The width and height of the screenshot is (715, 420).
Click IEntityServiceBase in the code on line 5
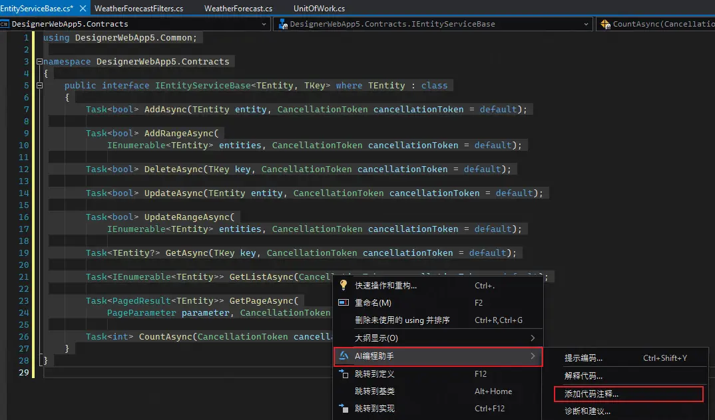point(203,86)
